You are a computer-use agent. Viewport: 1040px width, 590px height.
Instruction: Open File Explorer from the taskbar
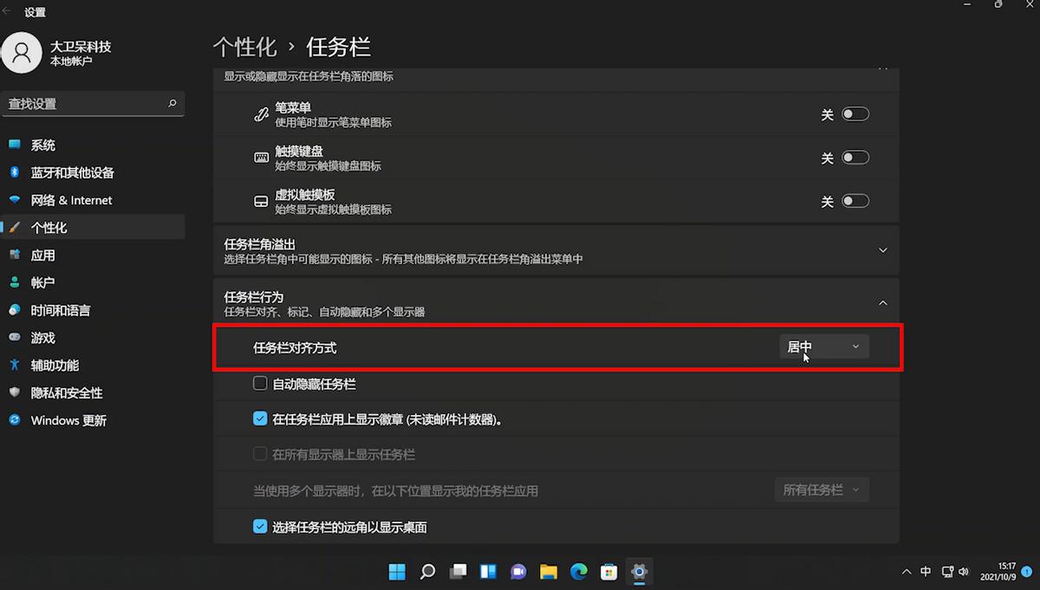549,572
